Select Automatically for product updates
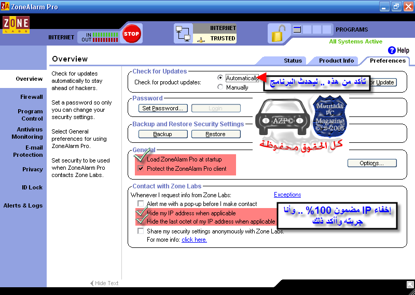 click(x=220, y=78)
